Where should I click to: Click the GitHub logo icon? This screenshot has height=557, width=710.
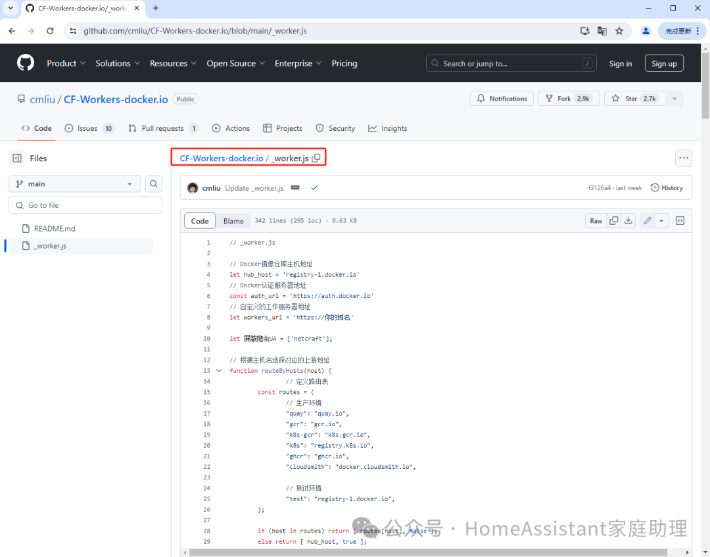click(26, 63)
